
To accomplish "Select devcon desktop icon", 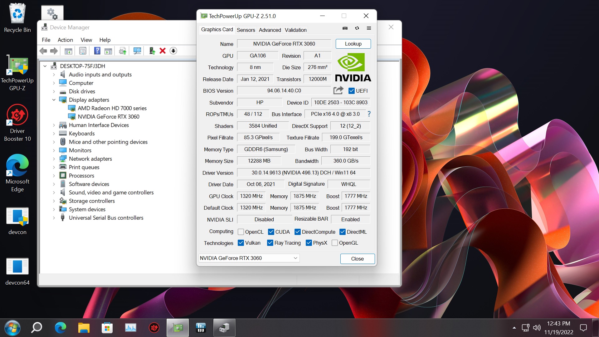I will [x=17, y=221].
